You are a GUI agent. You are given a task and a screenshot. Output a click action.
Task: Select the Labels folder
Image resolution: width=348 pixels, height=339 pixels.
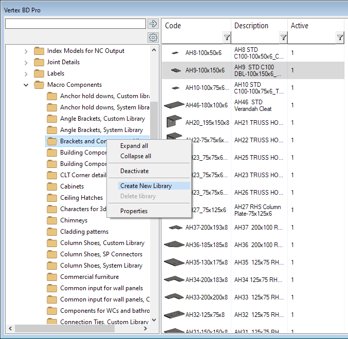tap(56, 73)
